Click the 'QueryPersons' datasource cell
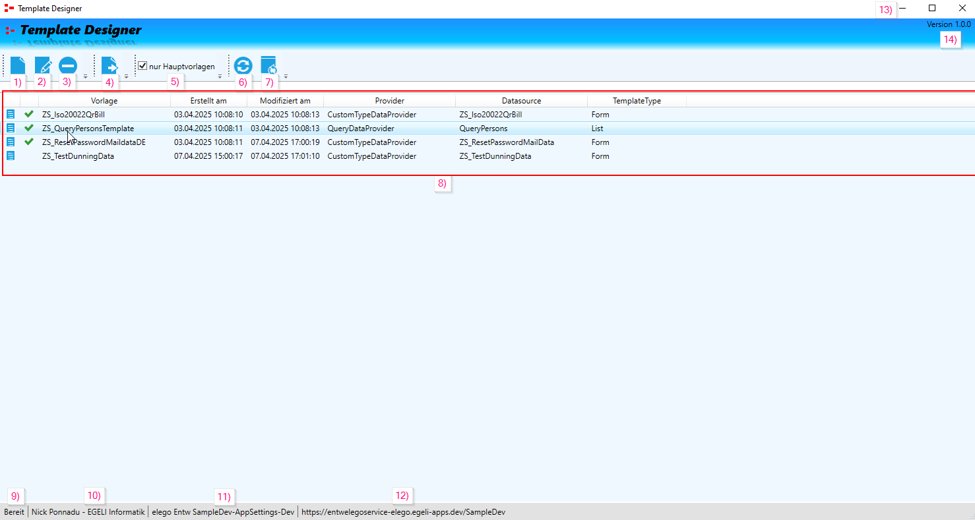The width and height of the screenshot is (975, 520). 484,129
